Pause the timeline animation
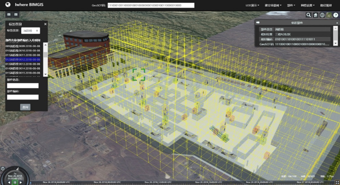Viewport: 340px width, 185px height. pyautogui.click(x=15, y=182)
